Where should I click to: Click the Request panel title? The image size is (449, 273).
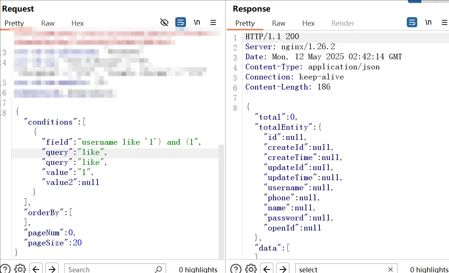18,9
